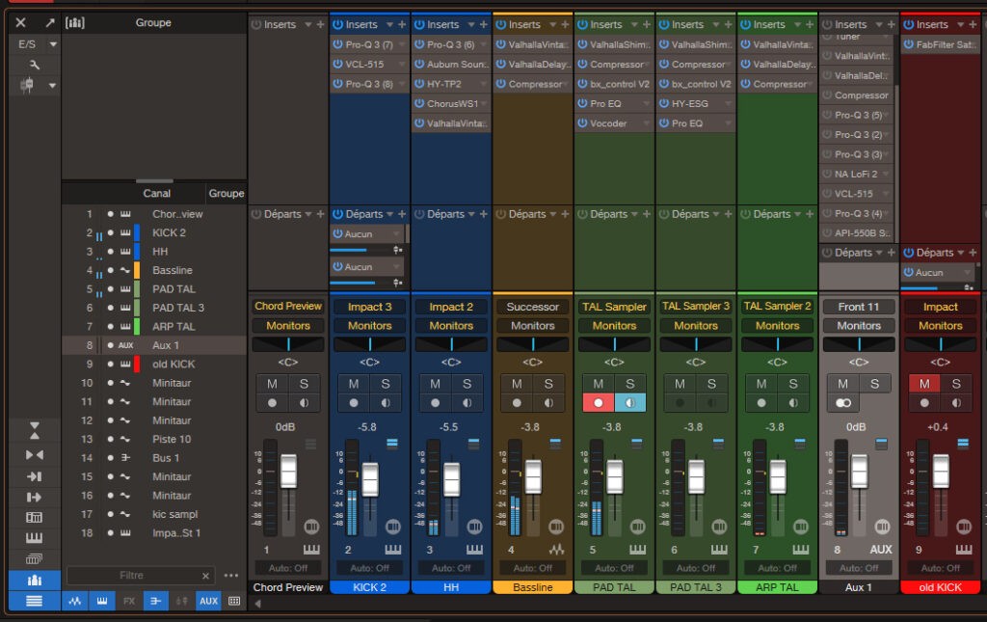Click Auto: Off on the Bassline channel
Viewport: 987px width, 622px height.
point(532,567)
